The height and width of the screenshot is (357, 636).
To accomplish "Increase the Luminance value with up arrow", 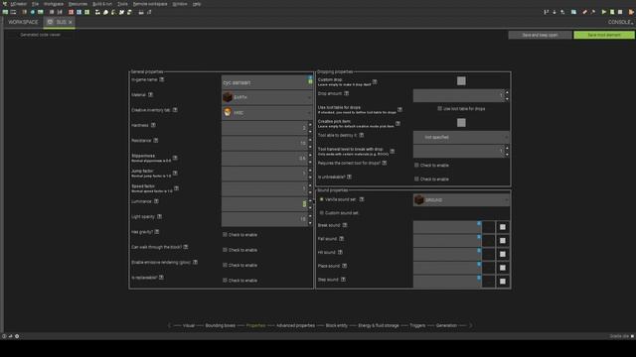I will tap(310, 200).
